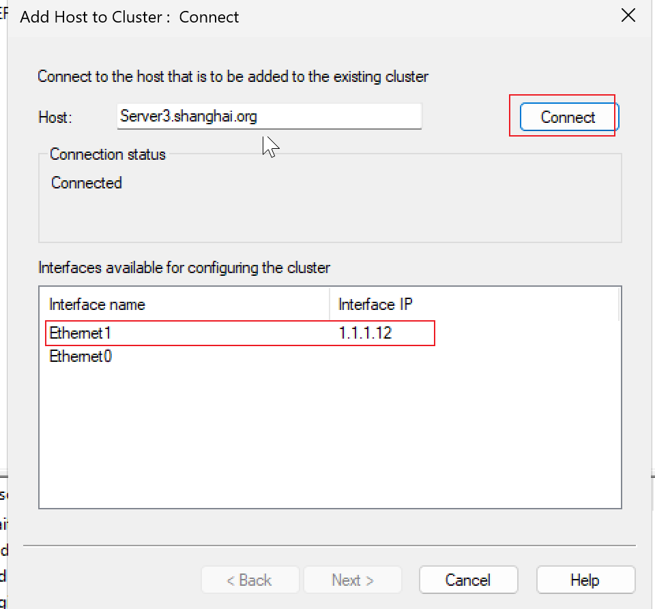
Task: Click into the Host text field
Action: (270, 116)
